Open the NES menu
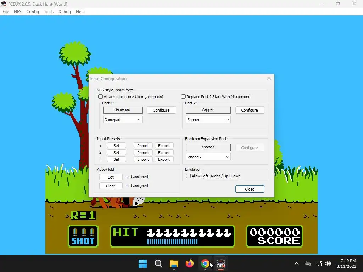Viewport: 363px width, 272px height. (18, 12)
